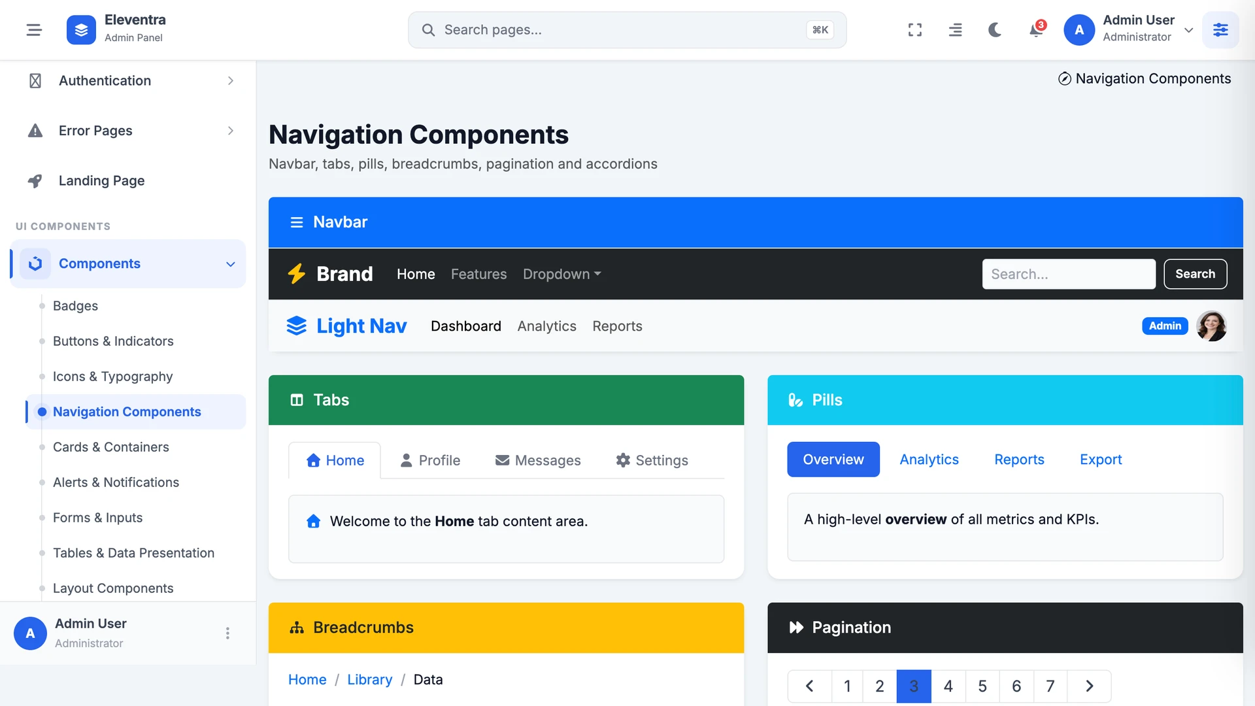This screenshot has height=706, width=1255.
Task: Click the compass icon in page breadcrumb
Action: tap(1064, 78)
